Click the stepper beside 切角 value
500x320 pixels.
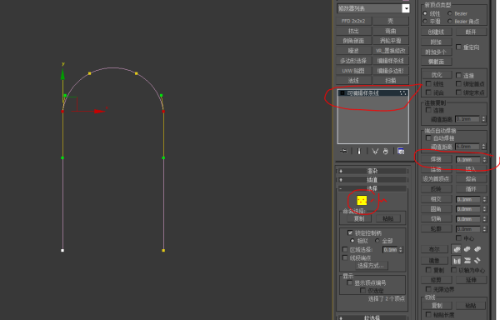tap(484, 219)
